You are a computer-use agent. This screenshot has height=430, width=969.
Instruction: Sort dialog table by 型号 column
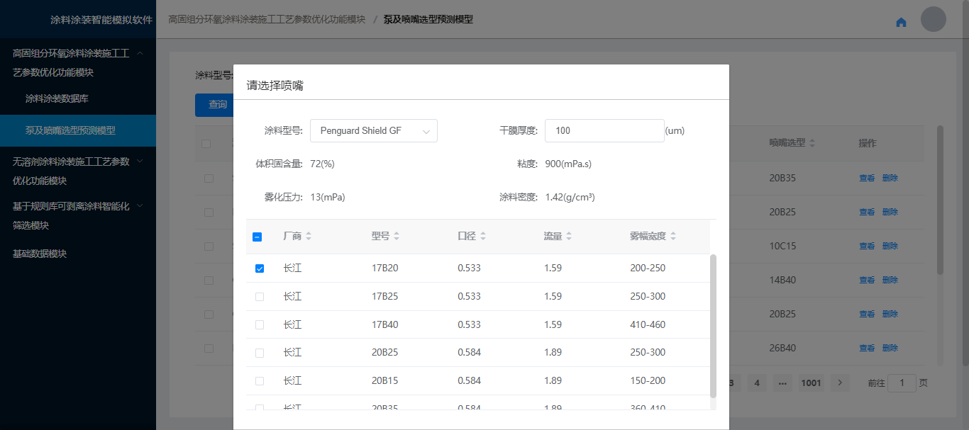pyautogui.click(x=396, y=237)
